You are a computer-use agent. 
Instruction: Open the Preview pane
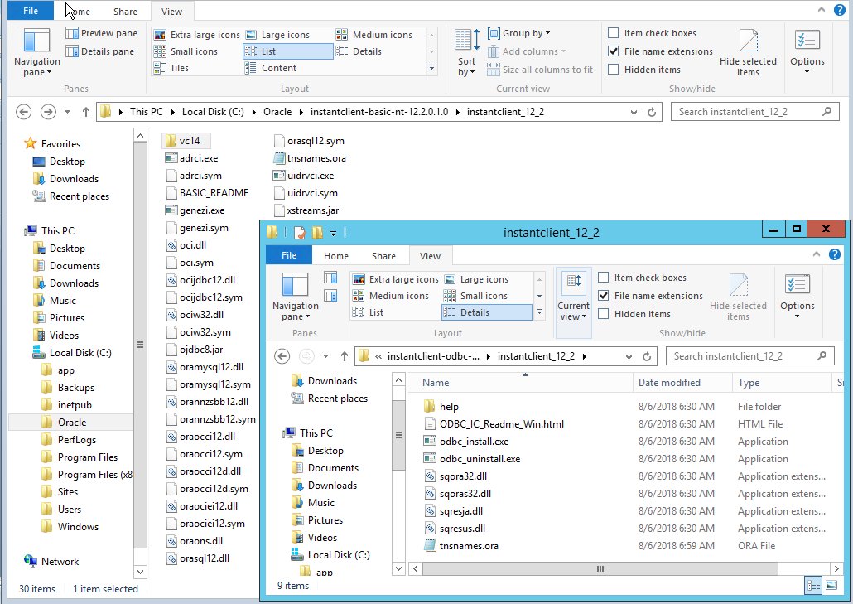click(x=102, y=32)
